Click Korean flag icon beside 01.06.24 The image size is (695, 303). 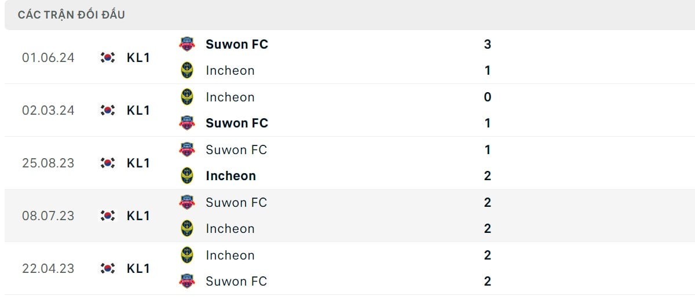point(108,57)
